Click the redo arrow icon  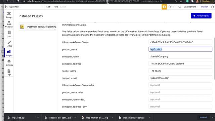[174, 7]
